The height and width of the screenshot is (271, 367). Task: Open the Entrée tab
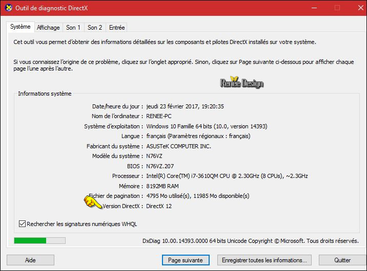117,28
